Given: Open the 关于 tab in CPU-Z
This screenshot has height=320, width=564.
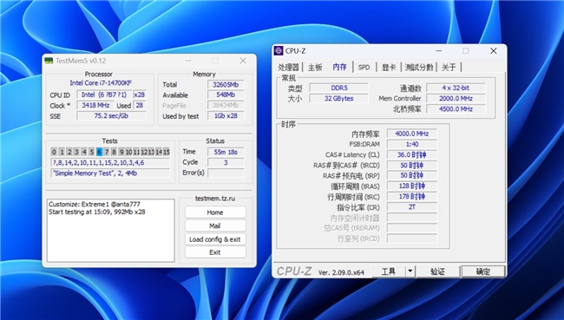Looking at the screenshot, I should [449, 68].
